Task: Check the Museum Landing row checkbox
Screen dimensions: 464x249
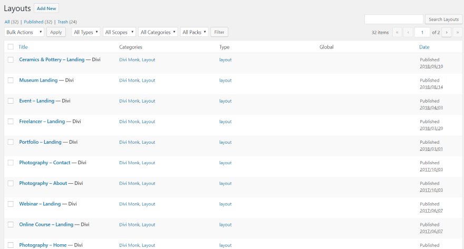Action: point(11,80)
